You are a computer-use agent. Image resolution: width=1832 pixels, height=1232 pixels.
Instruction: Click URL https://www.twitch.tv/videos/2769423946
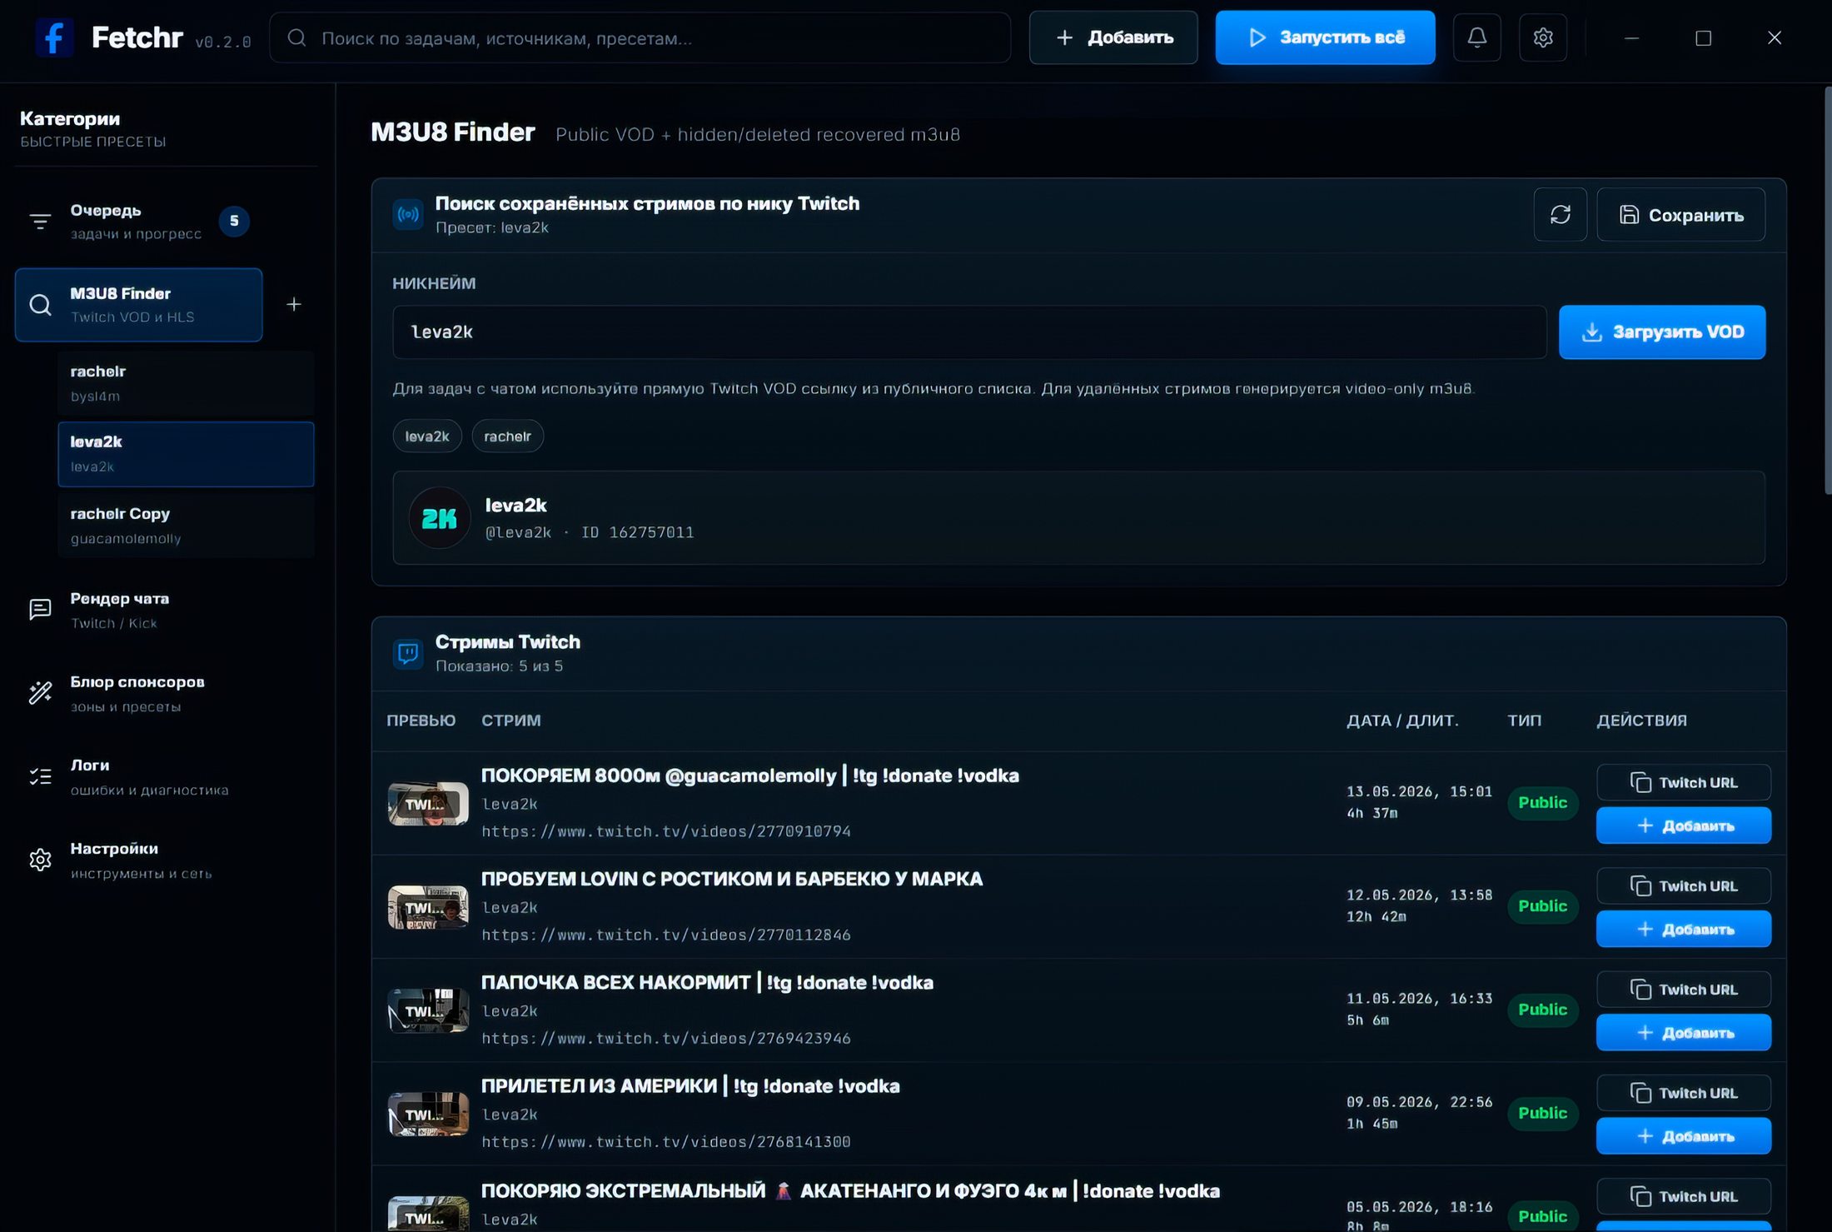[666, 1039]
